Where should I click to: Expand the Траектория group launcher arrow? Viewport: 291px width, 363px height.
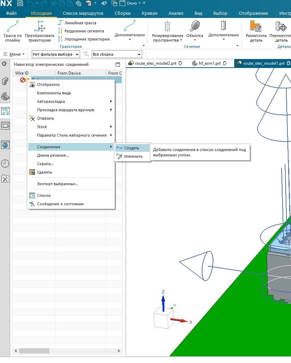tap(144, 46)
